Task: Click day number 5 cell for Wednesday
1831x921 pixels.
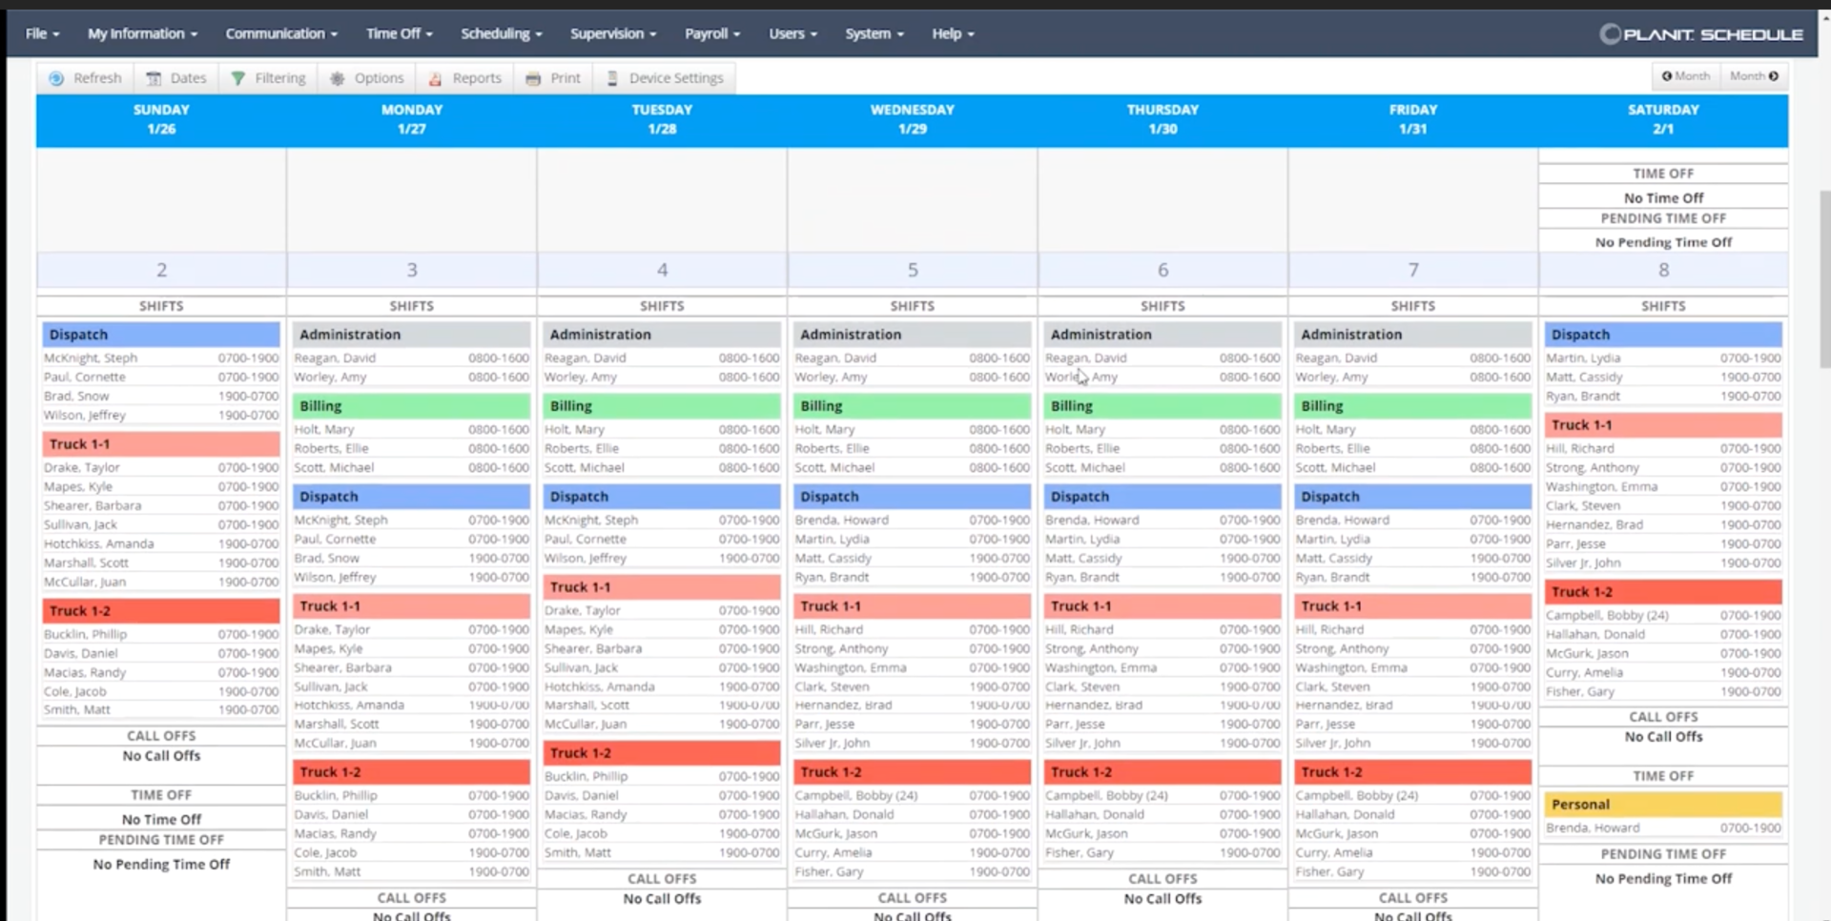Action: point(912,270)
